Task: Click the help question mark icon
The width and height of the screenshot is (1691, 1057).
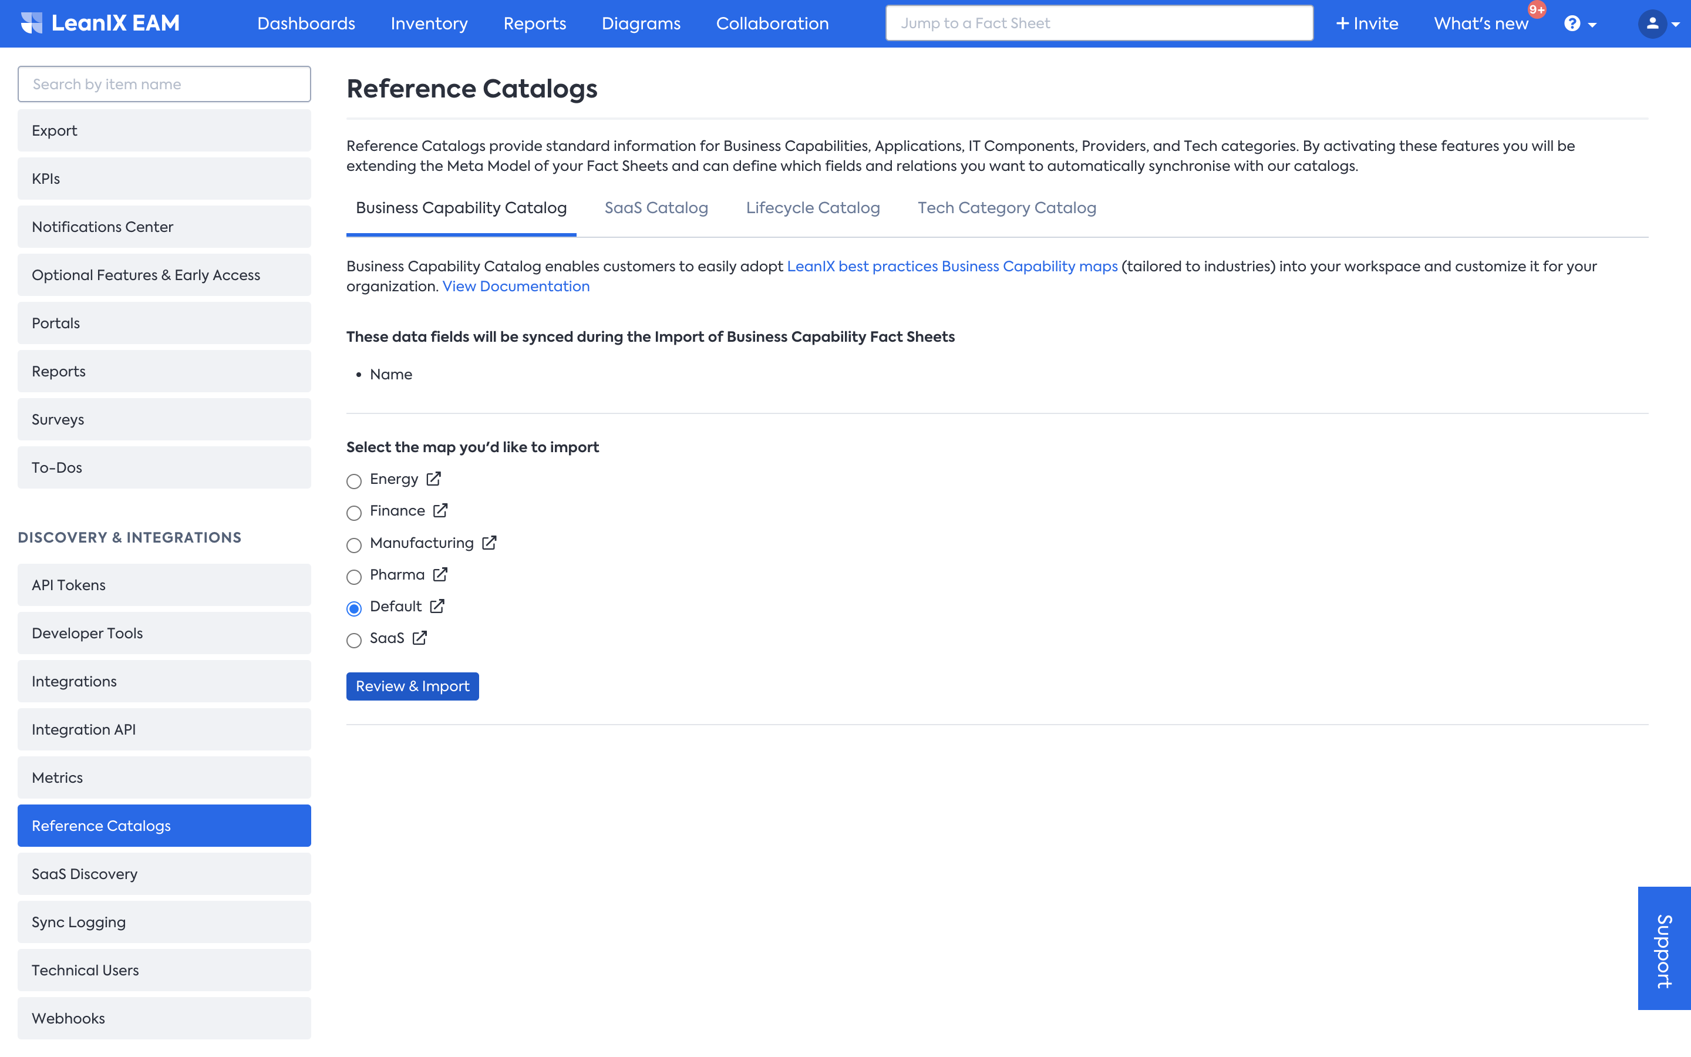Action: point(1571,23)
